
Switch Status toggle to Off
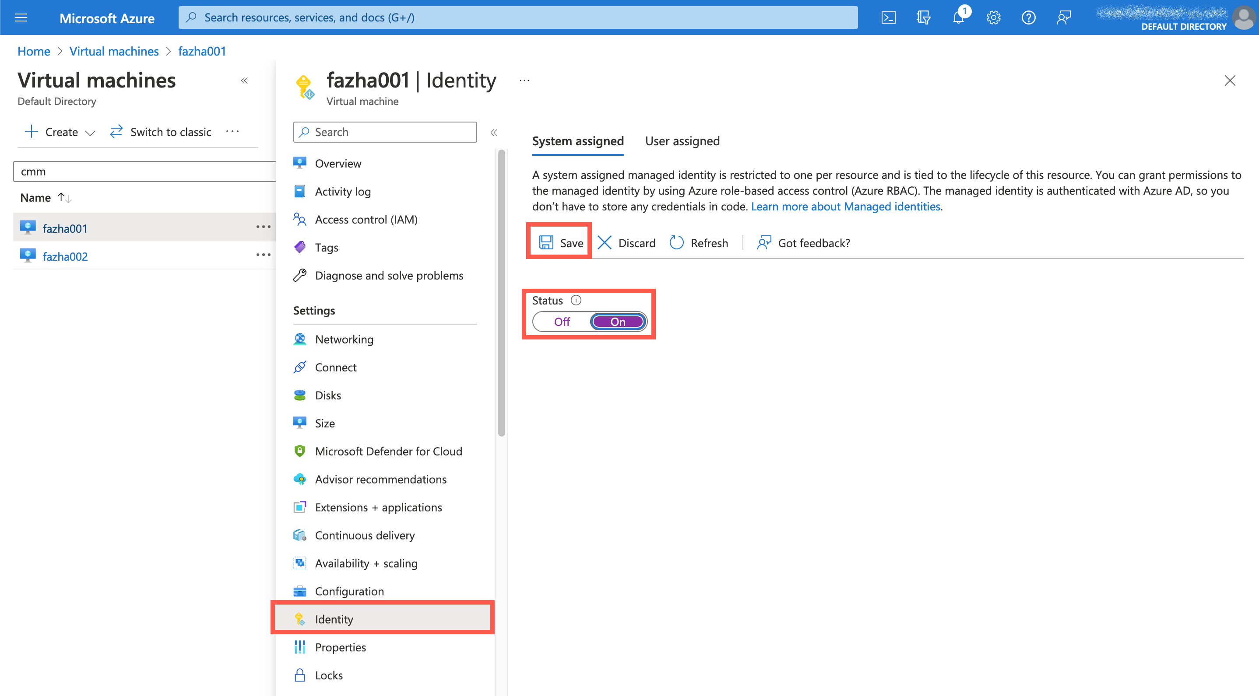[562, 322]
